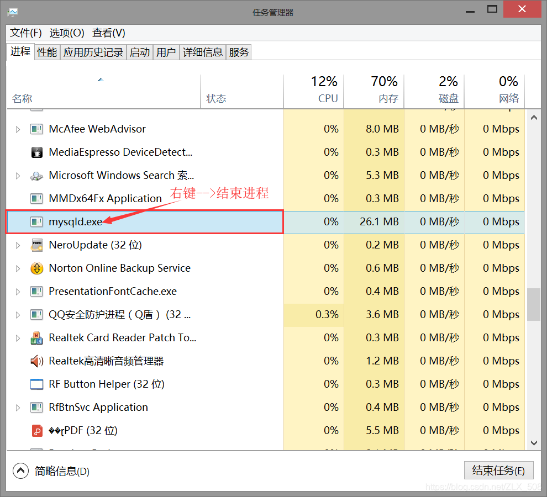Sort by the 内存 column header

374,91
